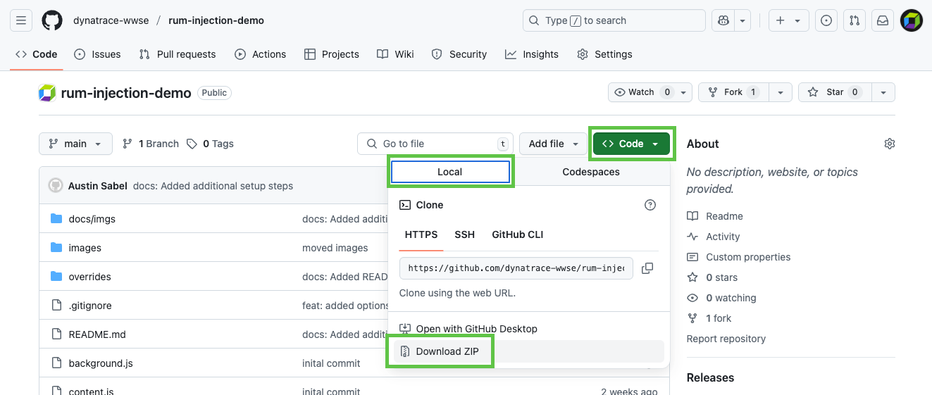View the 1 fork link
Image resolution: width=932 pixels, height=395 pixels.
click(x=709, y=318)
